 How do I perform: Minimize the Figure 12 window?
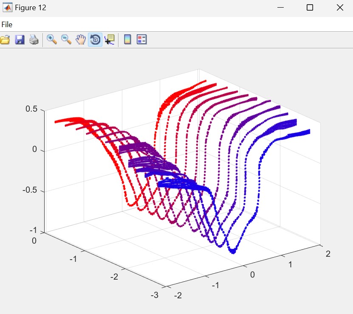pyautogui.click(x=280, y=8)
